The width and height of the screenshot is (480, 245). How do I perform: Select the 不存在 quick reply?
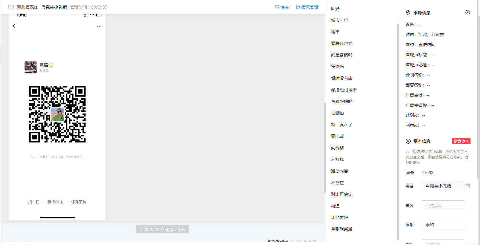[x=337, y=183]
